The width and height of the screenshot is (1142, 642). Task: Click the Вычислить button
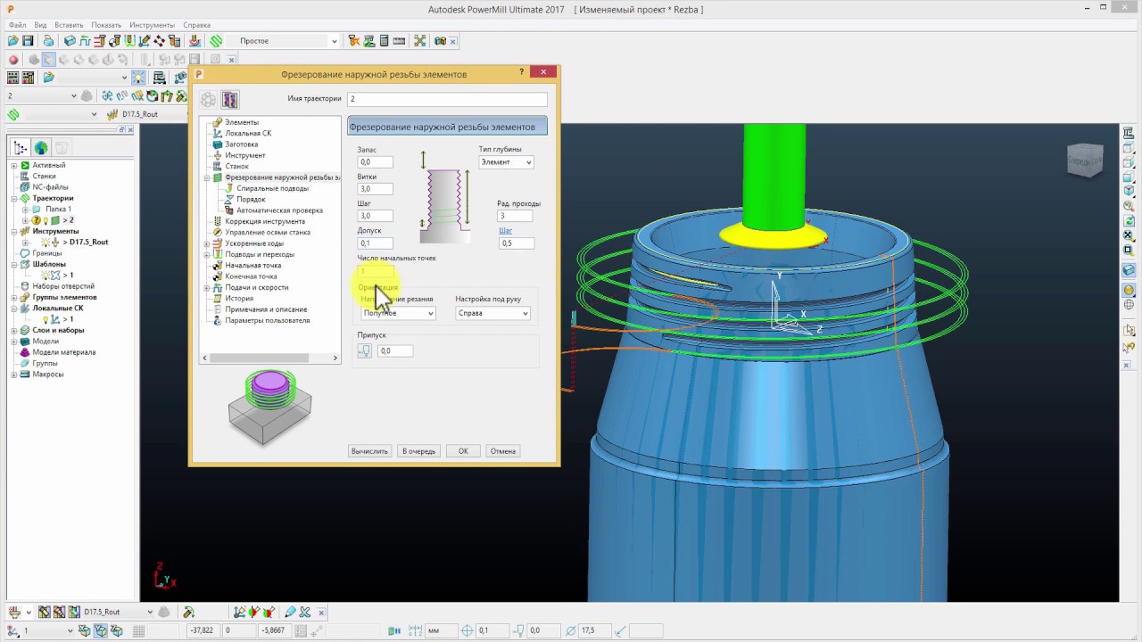click(369, 451)
